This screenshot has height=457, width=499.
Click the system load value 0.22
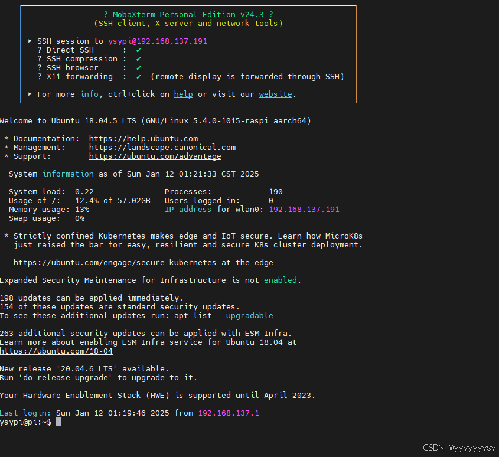pos(84,192)
